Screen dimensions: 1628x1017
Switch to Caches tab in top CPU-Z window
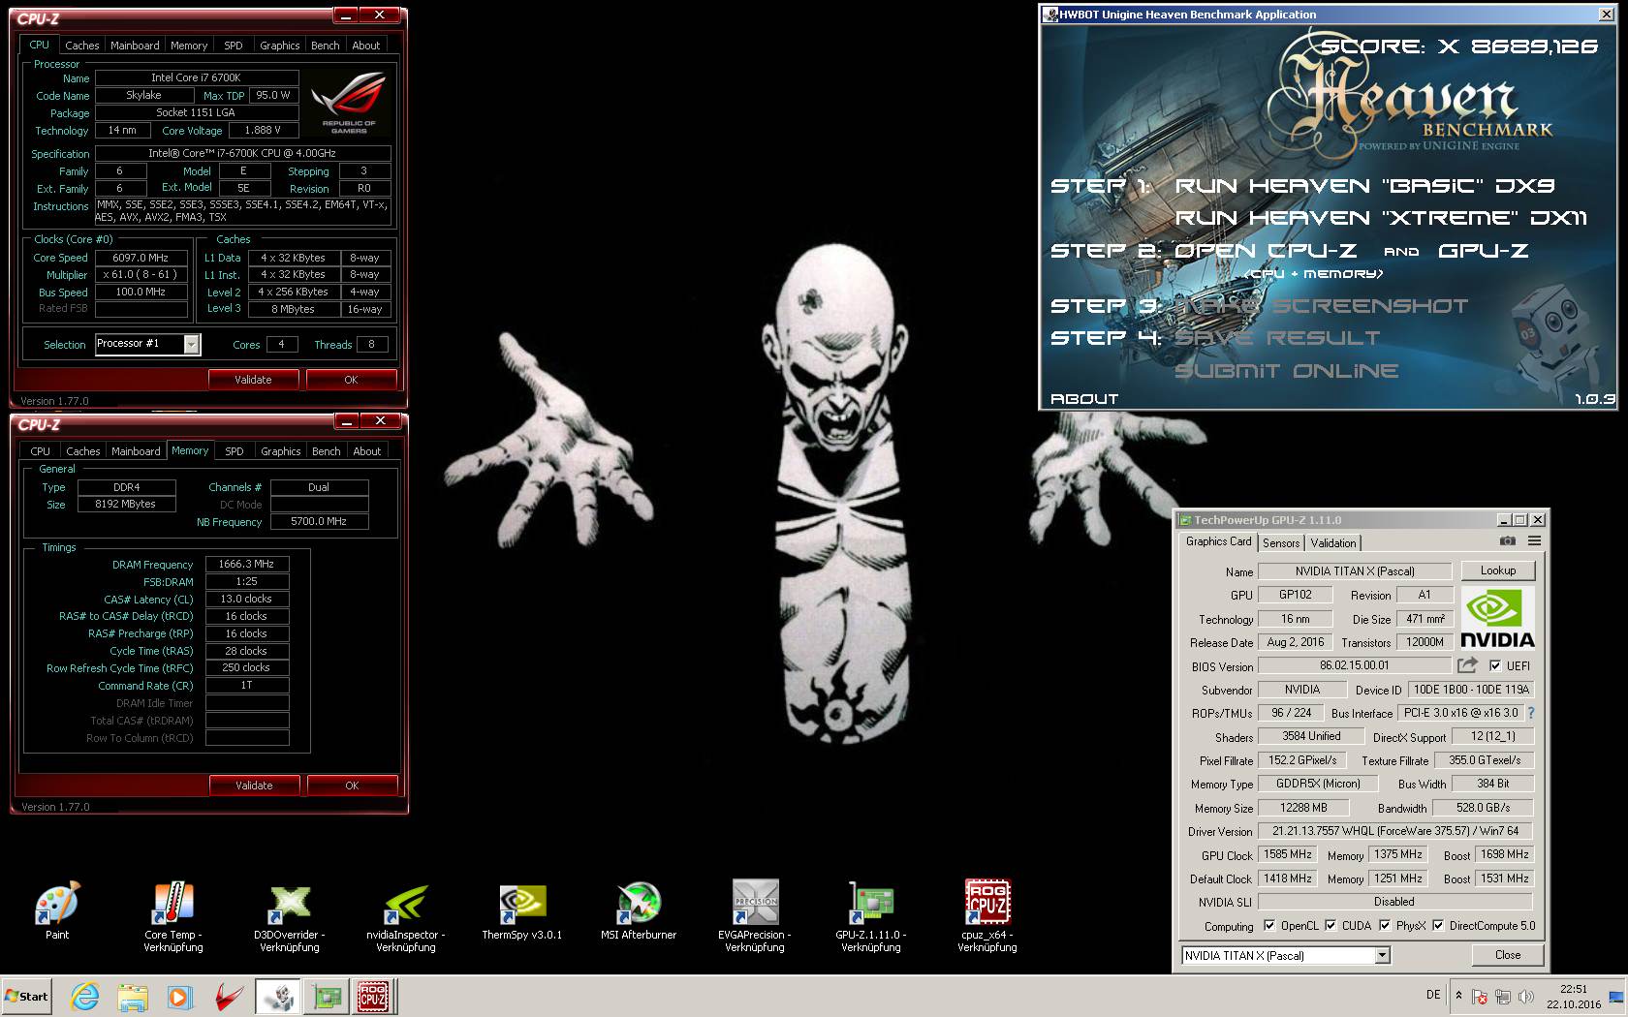pos(82,46)
